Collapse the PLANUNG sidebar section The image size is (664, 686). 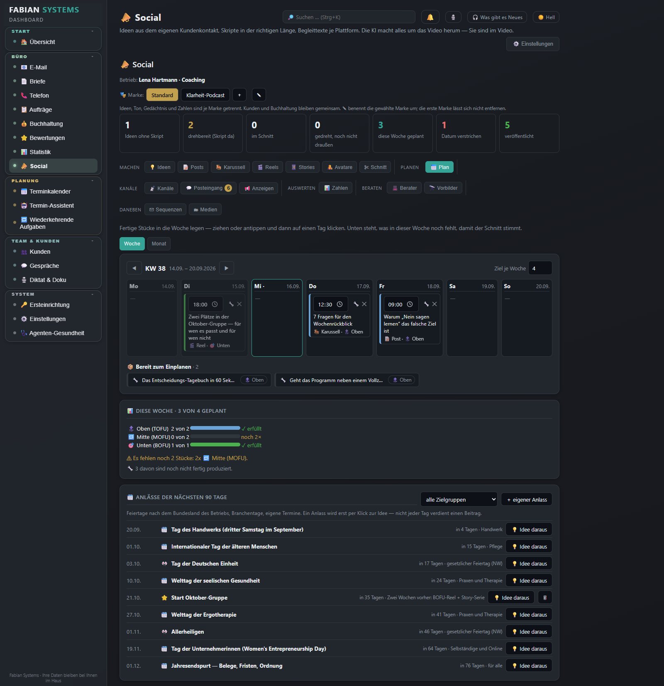click(x=92, y=181)
